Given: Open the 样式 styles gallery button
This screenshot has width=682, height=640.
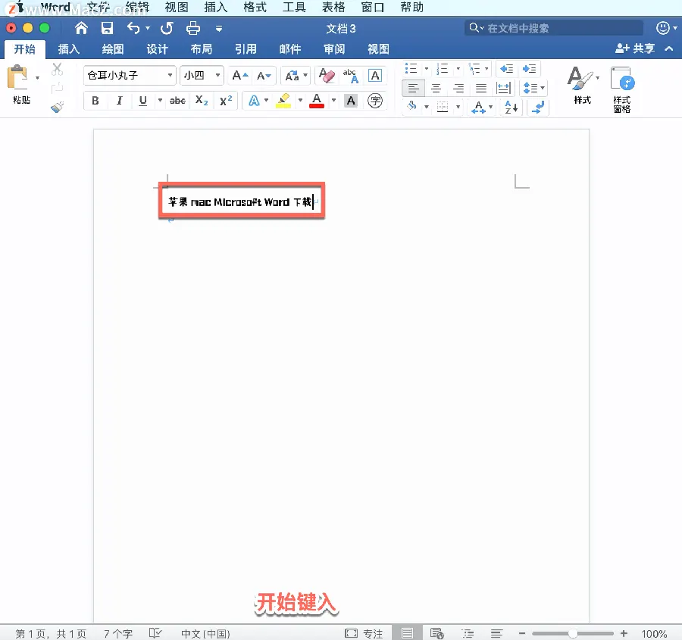Looking at the screenshot, I should coord(583,86).
